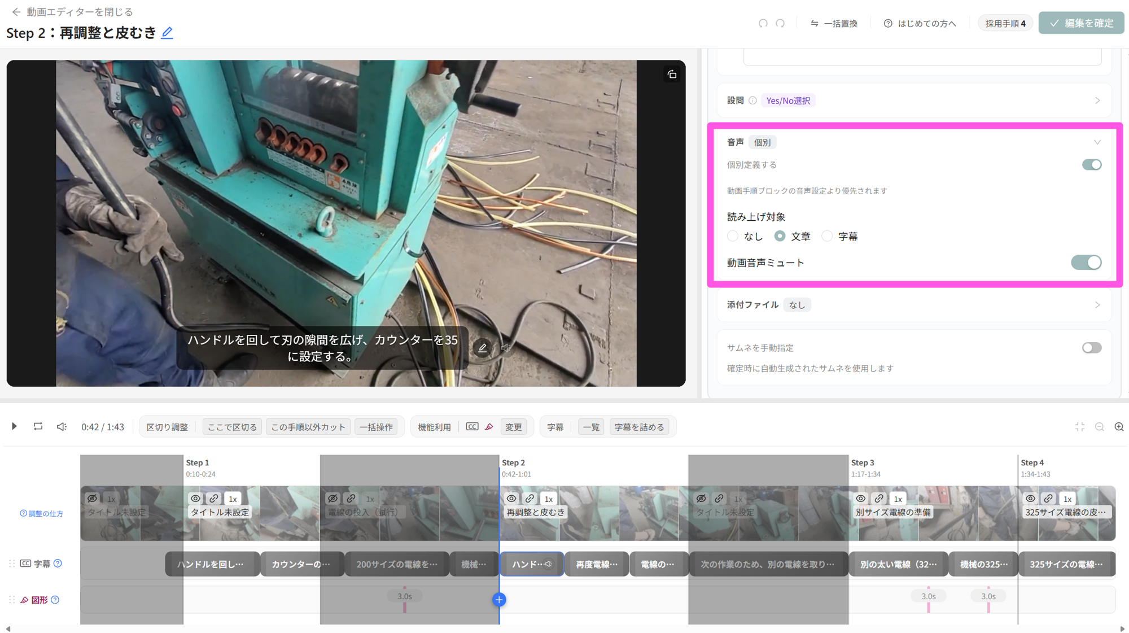Click the 字幕 track drag handle
Viewport: 1129px width, 633px height.
(x=12, y=564)
